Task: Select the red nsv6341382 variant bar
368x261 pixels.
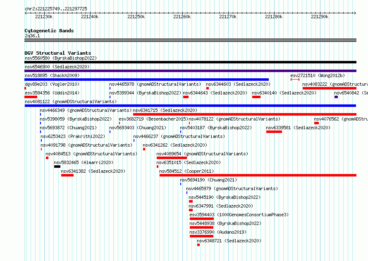Action: coord(67,175)
